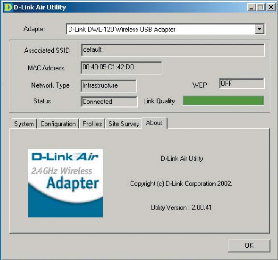Viewport: 278px width, 260px height.
Task: Click the D-Link logo icon in title bar
Action: [8, 7]
